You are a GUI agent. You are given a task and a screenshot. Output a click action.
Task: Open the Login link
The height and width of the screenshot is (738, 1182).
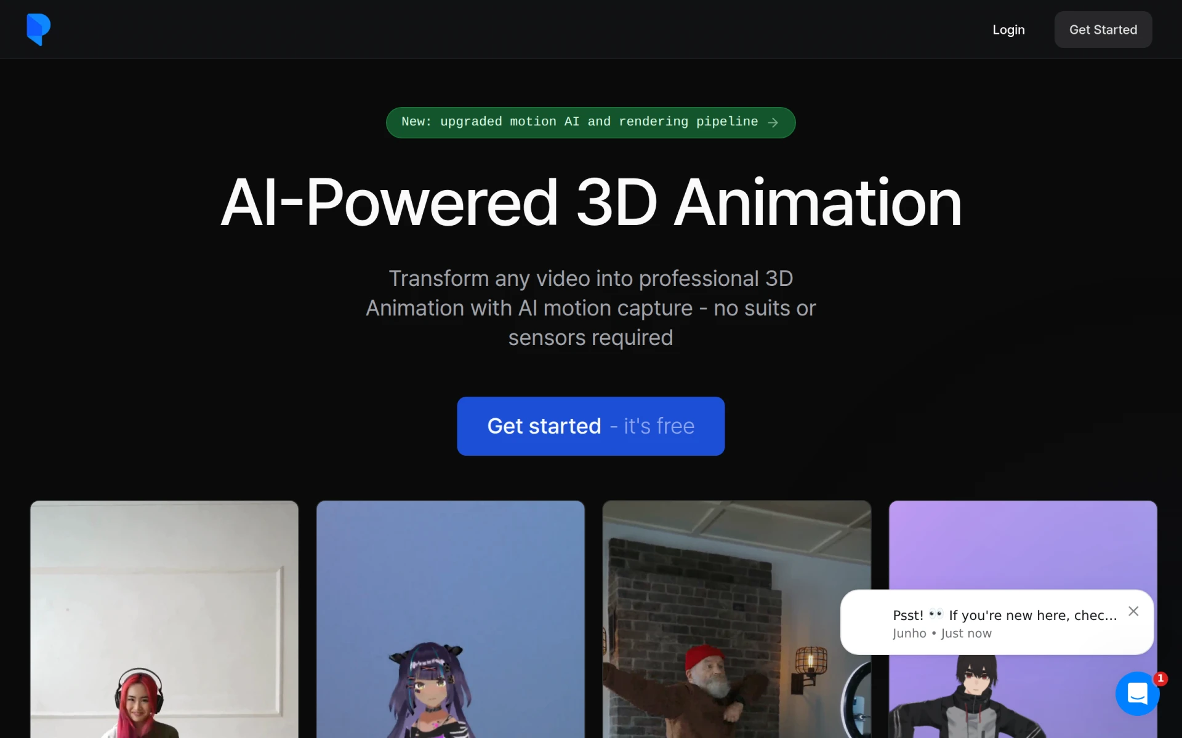click(x=1008, y=30)
